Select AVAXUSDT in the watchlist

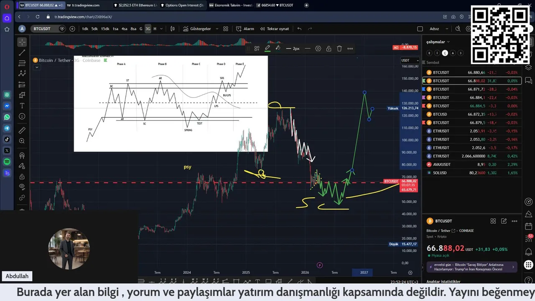tap(472, 164)
